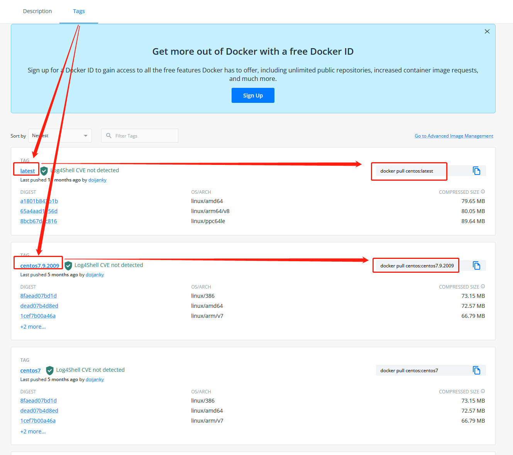Open doijanky profile under latest tag
The image size is (513, 455).
coord(97,180)
